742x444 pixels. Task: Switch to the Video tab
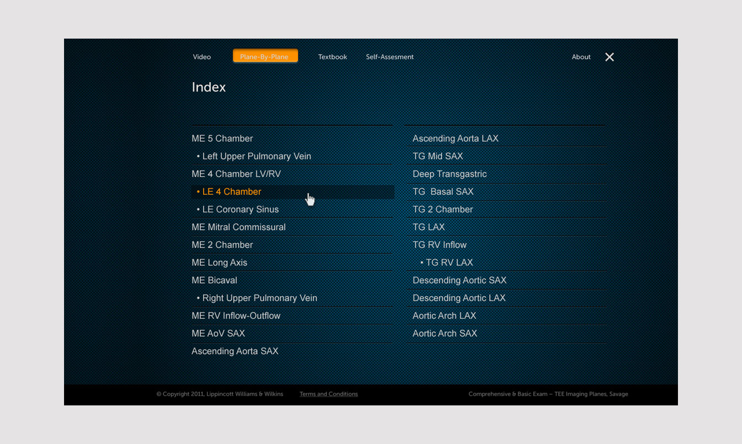[202, 57]
